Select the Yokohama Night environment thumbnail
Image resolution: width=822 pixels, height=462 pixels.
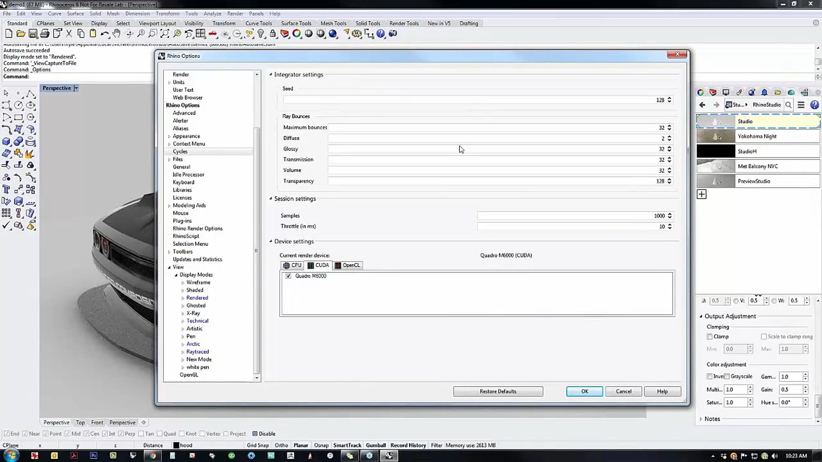pos(716,136)
